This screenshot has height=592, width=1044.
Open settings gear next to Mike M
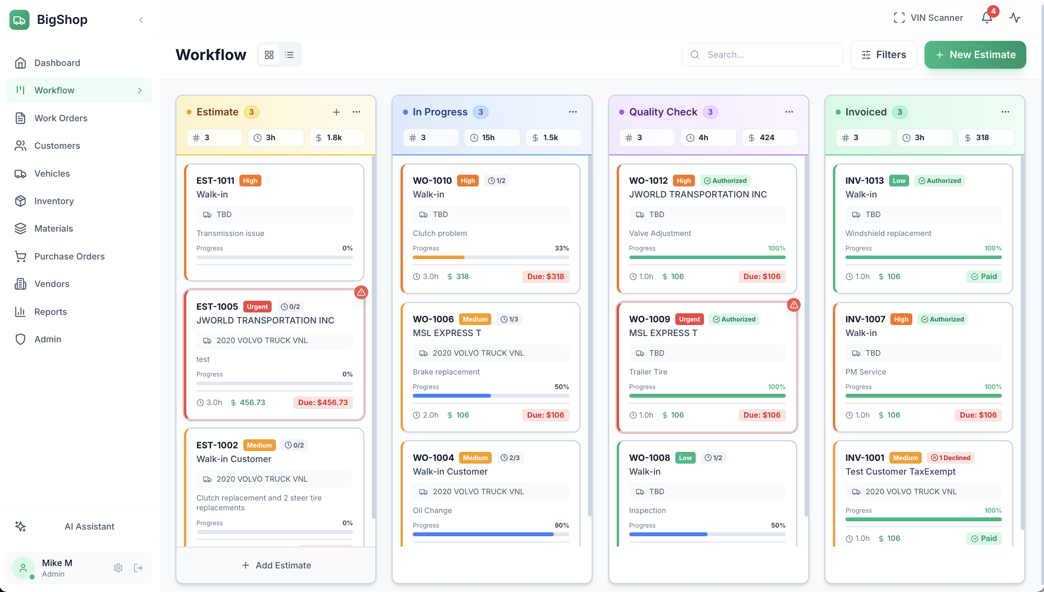pyautogui.click(x=118, y=568)
